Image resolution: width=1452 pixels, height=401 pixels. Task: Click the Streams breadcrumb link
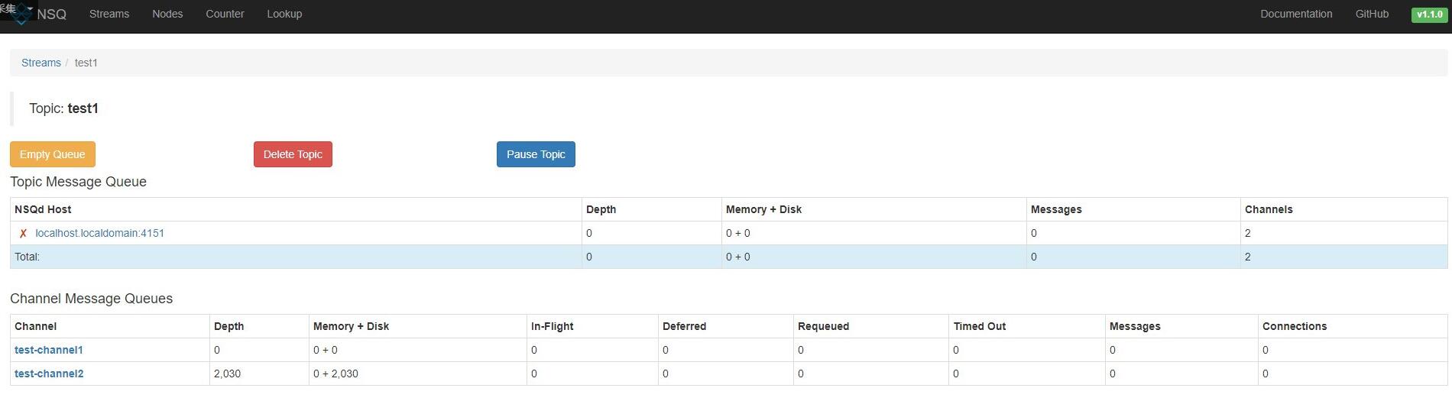(41, 63)
